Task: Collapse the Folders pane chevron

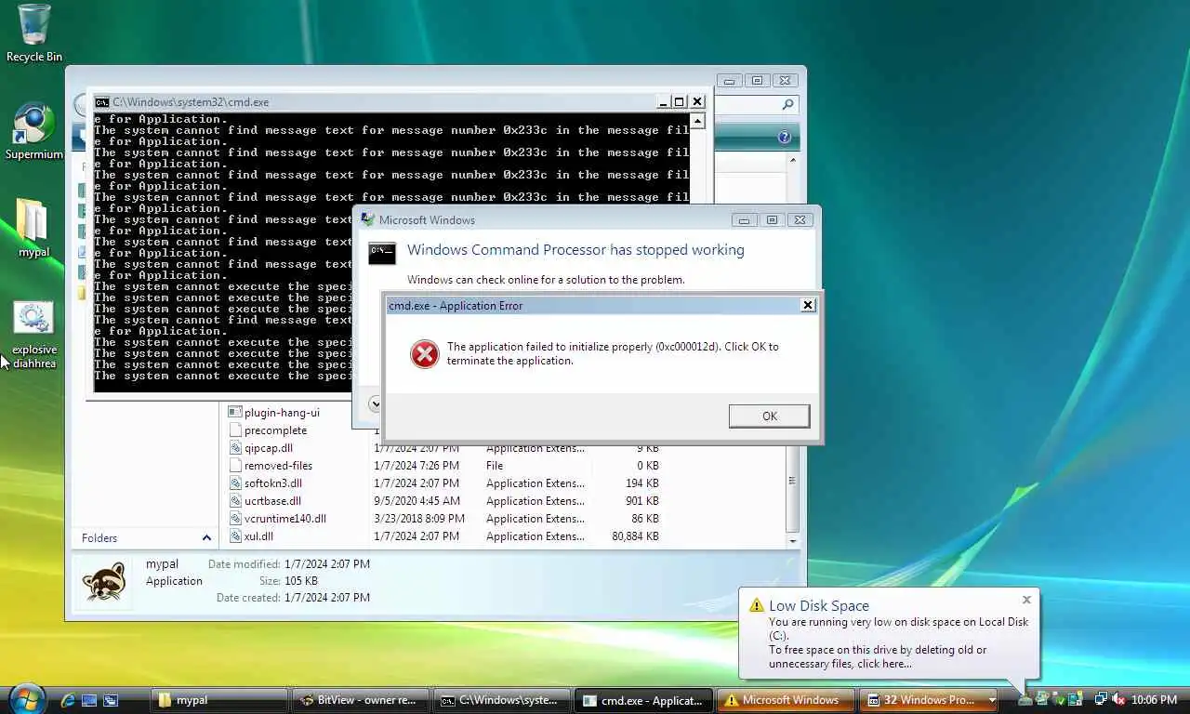Action: (206, 537)
